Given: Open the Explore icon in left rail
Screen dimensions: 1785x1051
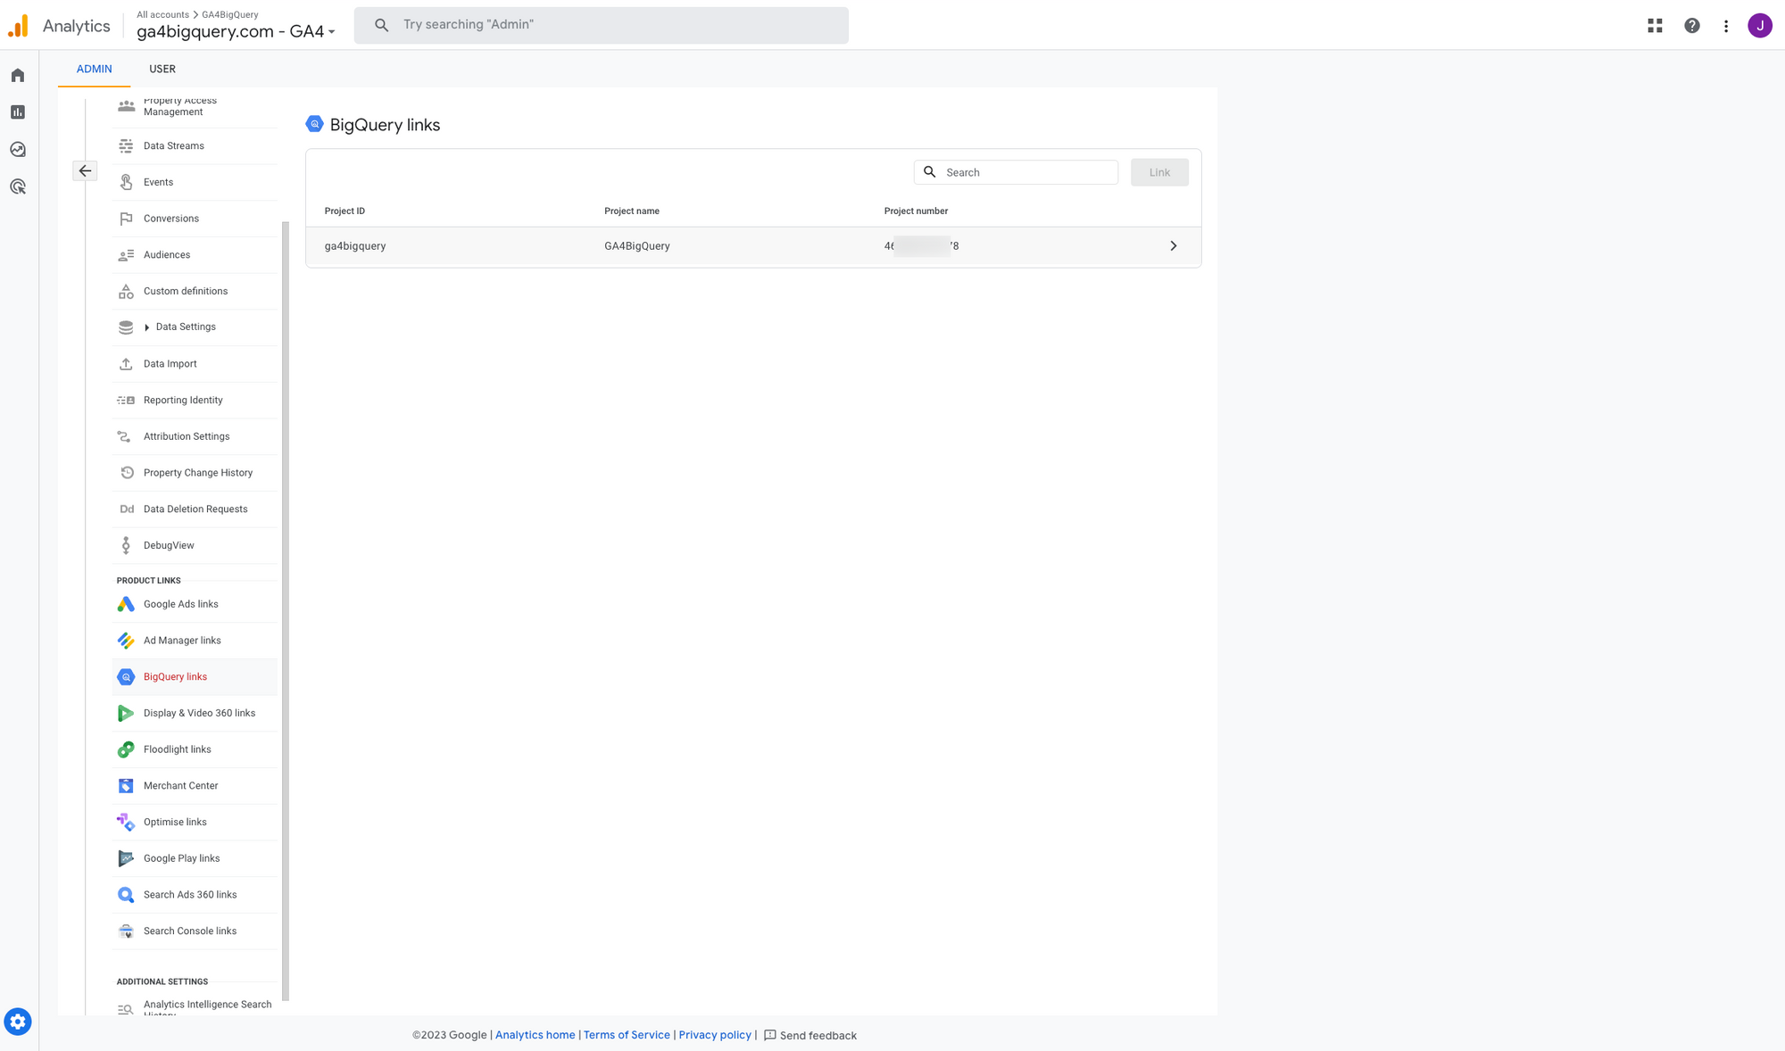Looking at the screenshot, I should (x=18, y=149).
